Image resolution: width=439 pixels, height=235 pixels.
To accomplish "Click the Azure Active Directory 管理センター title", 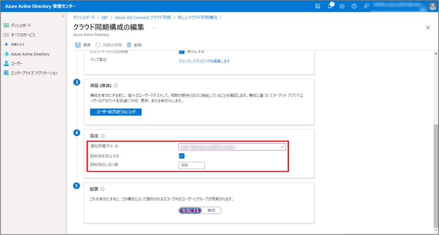I will (x=40, y=6).
